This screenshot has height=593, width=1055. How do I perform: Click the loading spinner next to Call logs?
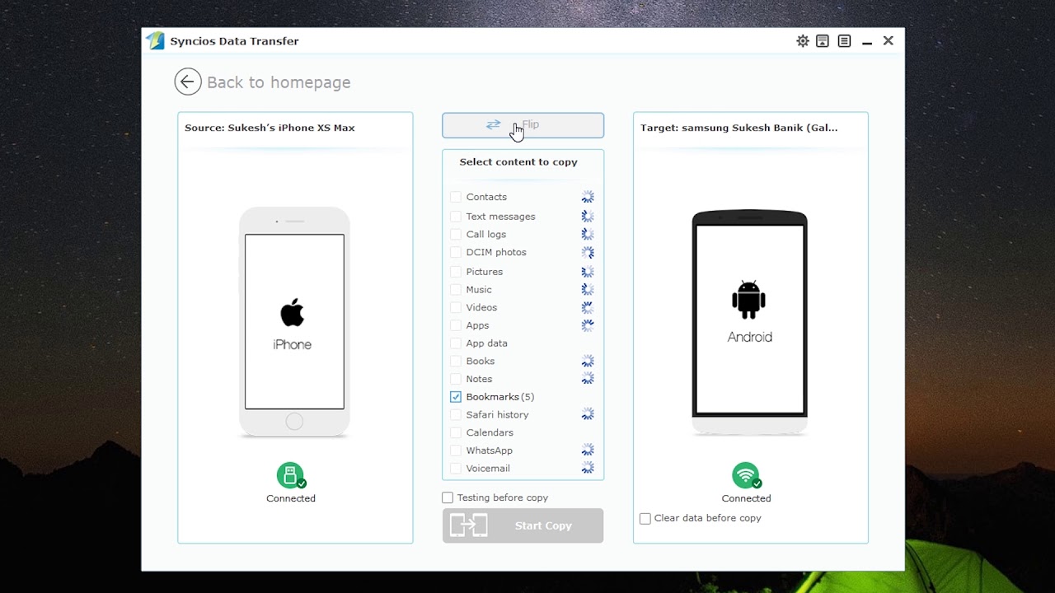(x=588, y=235)
